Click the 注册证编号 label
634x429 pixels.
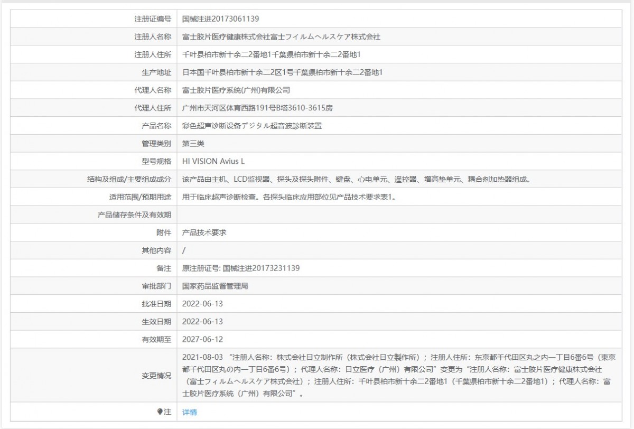pyautogui.click(x=153, y=18)
